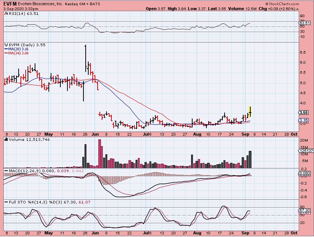Click the Last 3.55 value in header
Screen dimensions: 314x237
tap(217, 9)
